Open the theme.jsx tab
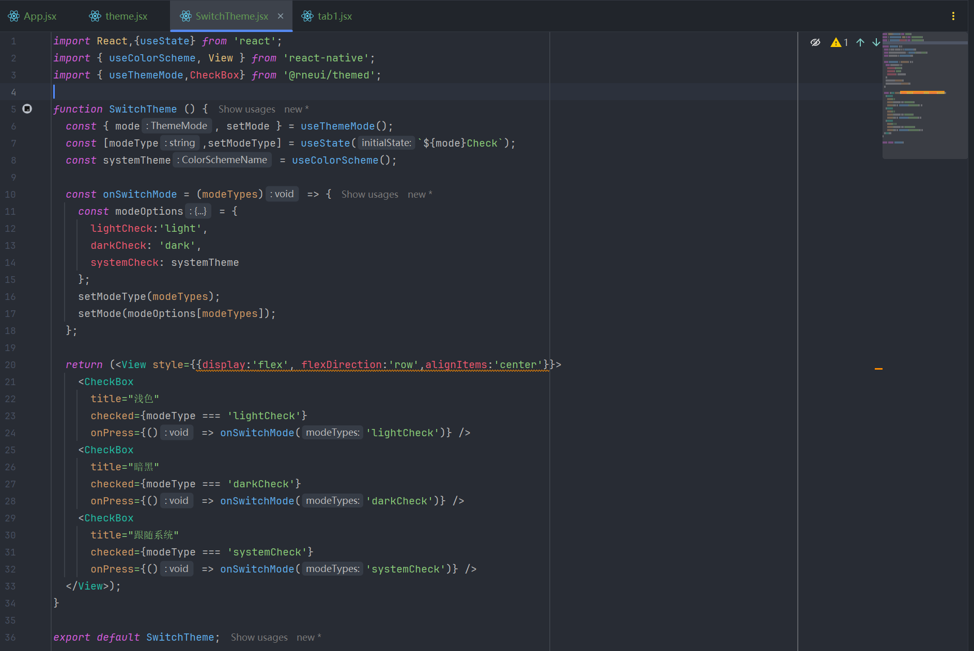This screenshot has width=974, height=651. coord(118,16)
